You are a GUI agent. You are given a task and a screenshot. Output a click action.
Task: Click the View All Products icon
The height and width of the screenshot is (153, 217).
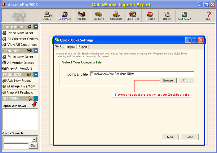point(4,93)
